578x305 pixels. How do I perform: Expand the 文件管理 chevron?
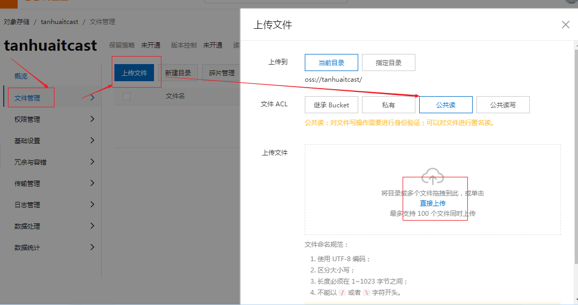tap(93, 97)
